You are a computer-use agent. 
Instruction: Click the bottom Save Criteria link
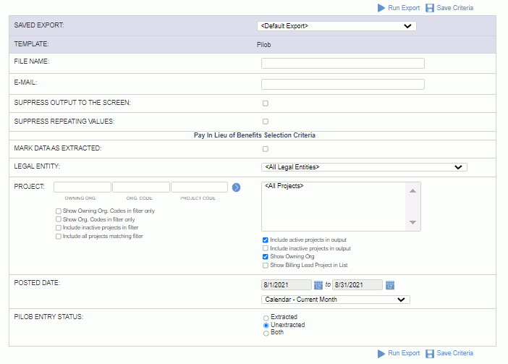pos(455,353)
